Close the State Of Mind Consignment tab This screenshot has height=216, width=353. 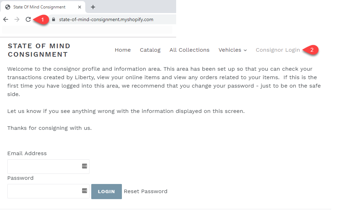[x=80, y=7]
